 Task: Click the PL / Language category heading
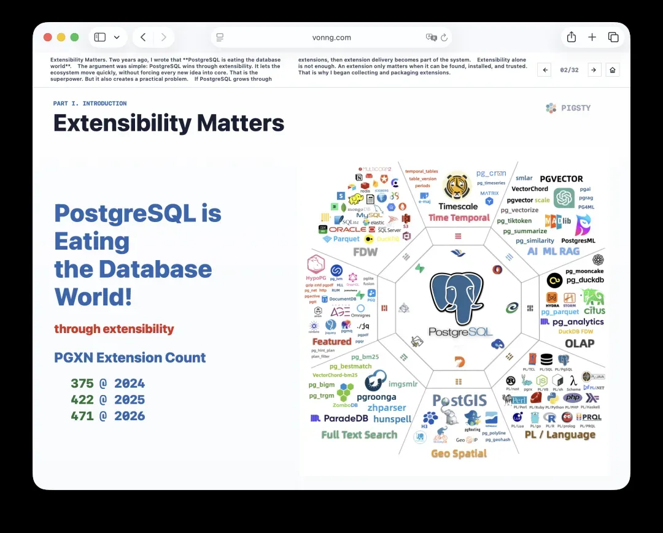tap(560, 435)
